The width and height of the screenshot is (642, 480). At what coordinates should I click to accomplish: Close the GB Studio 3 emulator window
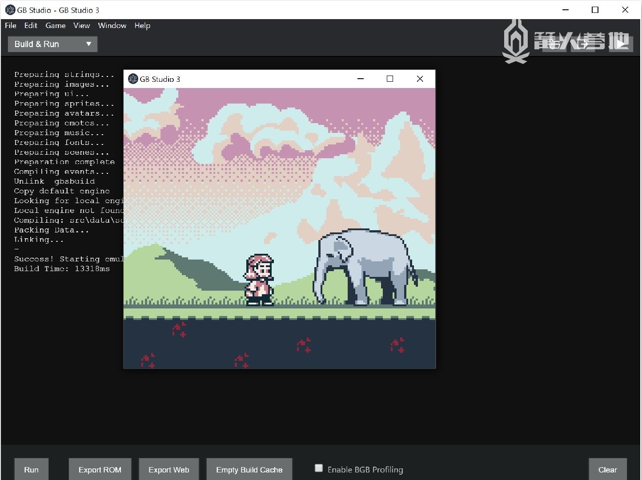coord(420,79)
